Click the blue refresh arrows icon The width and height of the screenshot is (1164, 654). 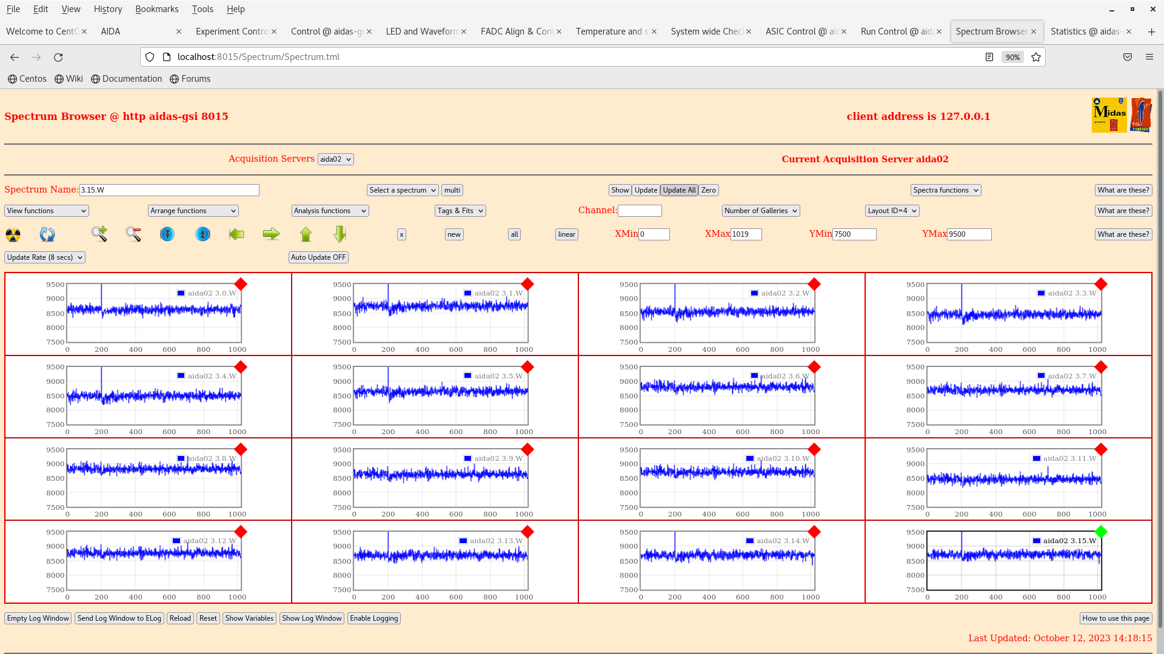(x=47, y=234)
